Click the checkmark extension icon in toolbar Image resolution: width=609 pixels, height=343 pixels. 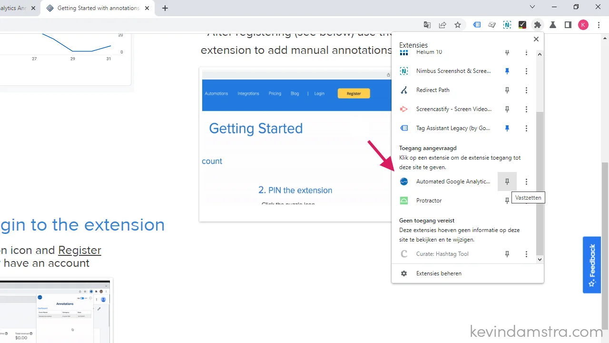tap(522, 25)
